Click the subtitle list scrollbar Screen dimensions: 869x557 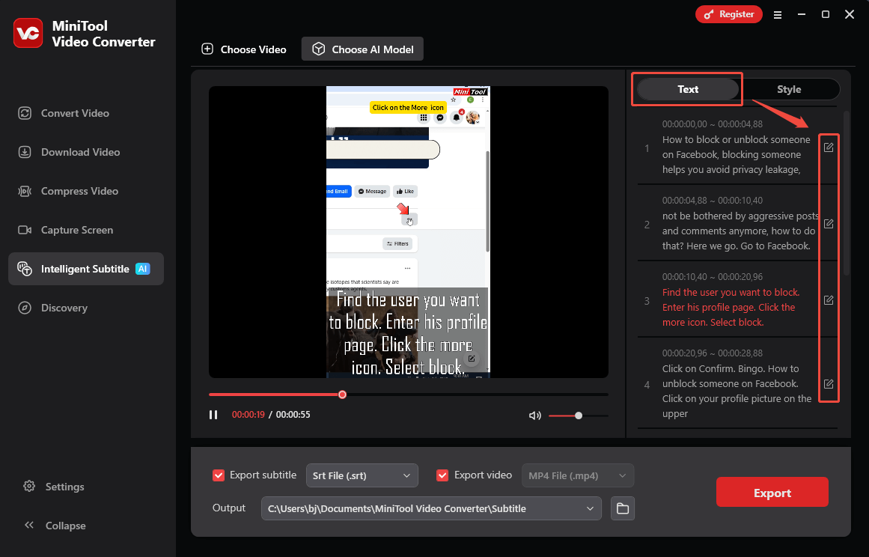[847, 194]
